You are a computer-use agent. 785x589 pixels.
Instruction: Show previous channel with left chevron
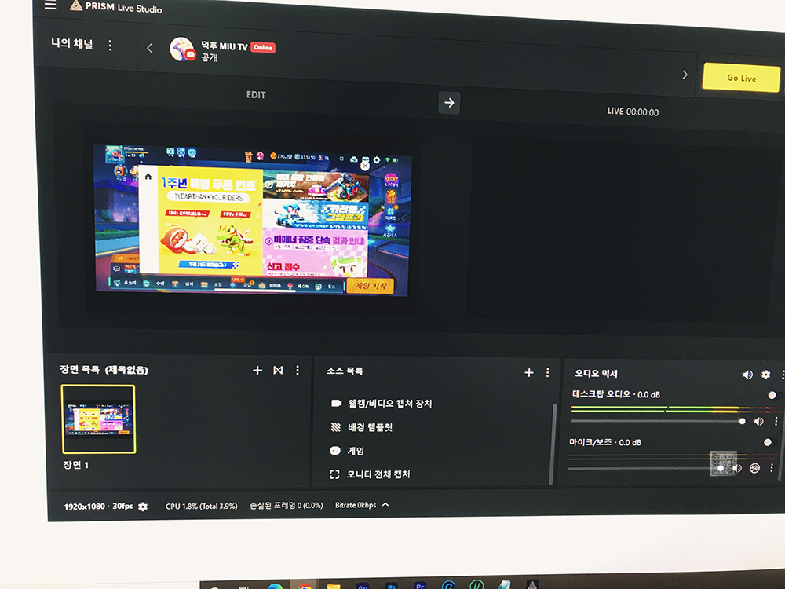149,48
